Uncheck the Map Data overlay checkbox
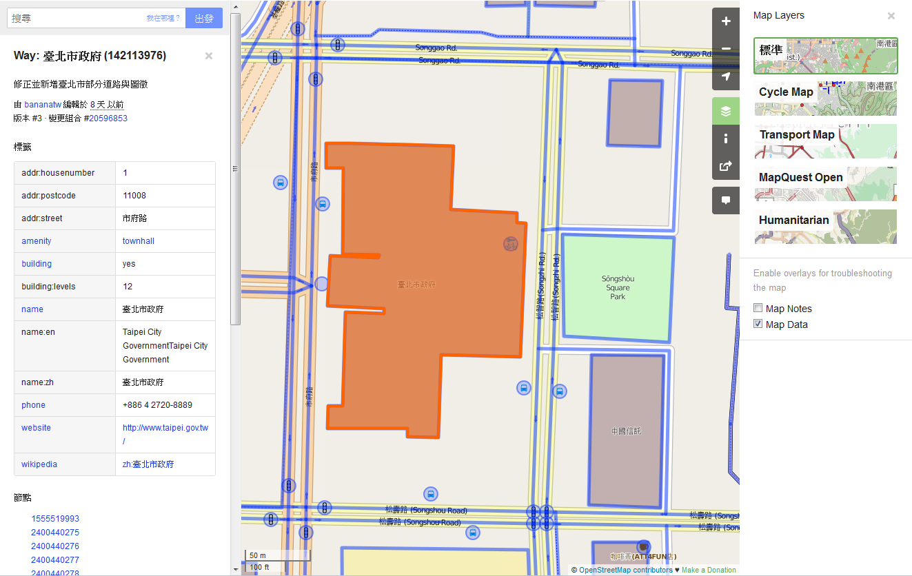The image size is (912, 576). point(758,325)
